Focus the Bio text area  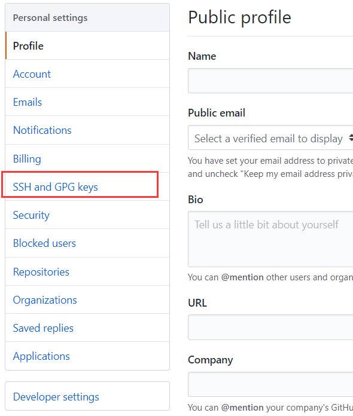tap(270, 239)
